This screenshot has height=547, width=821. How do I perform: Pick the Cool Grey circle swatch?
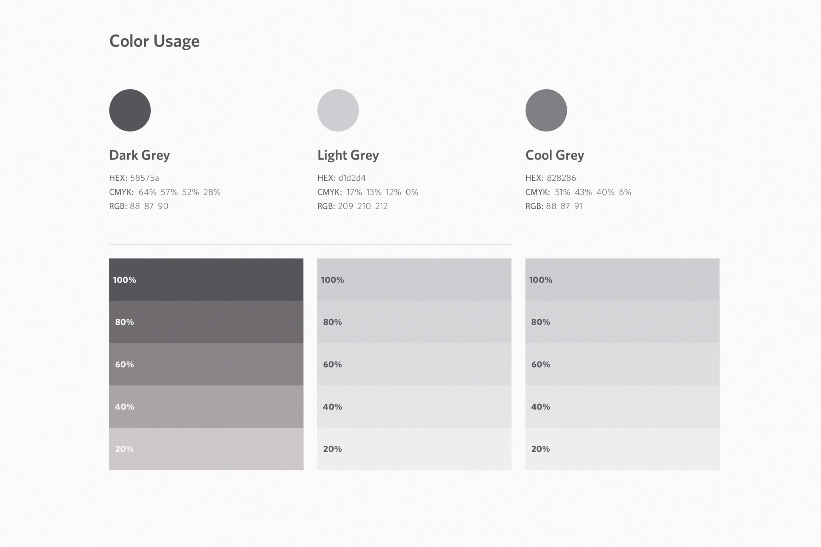pos(546,110)
